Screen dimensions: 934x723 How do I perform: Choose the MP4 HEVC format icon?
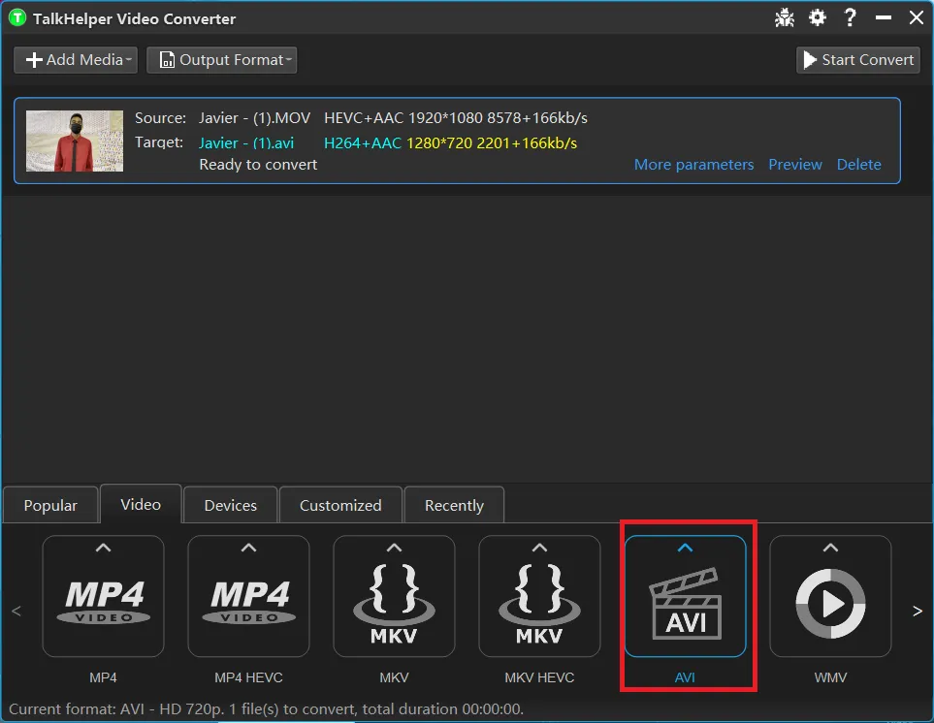[248, 605]
